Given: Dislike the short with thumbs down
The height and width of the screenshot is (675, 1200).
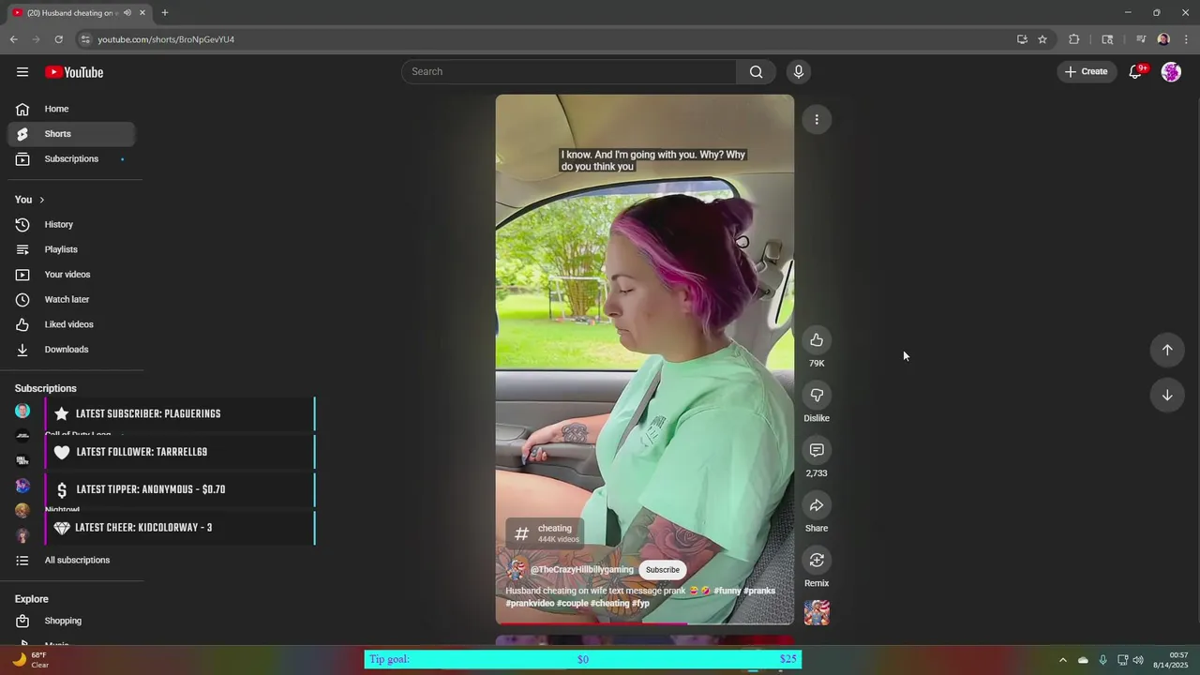Looking at the screenshot, I should [x=817, y=396].
